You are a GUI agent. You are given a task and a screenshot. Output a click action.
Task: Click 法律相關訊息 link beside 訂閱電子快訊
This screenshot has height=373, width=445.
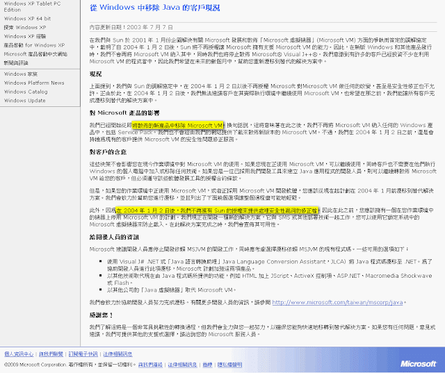(x=118, y=354)
